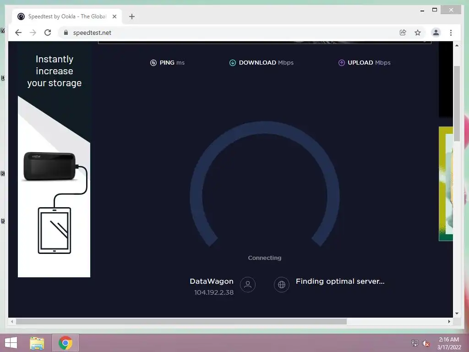Open a new tab with plus button
This screenshot has height=352, width=469.
132,16
